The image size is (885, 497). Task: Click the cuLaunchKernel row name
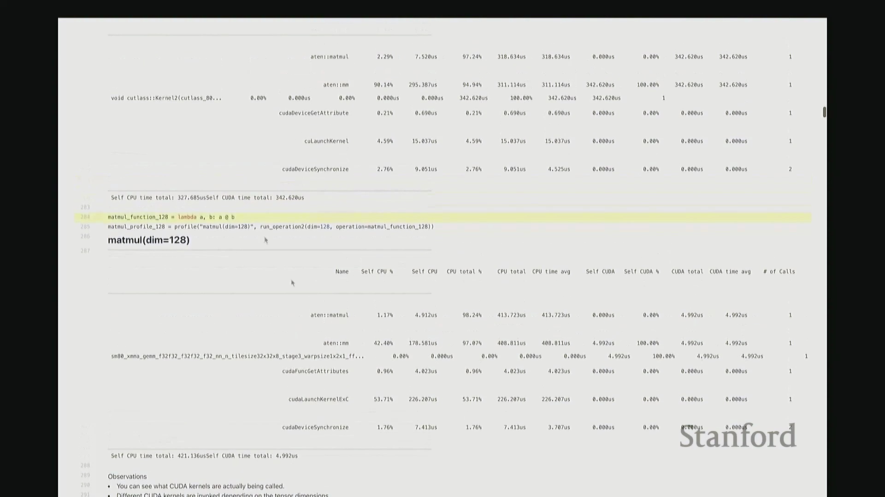(326, 141)
